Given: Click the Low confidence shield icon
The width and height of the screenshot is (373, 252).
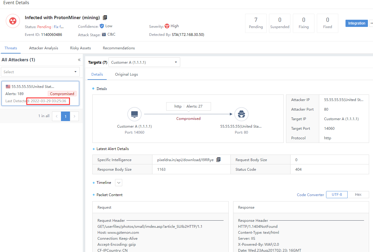Looking at the screenshot, I should pyautogui.click(x=102, y=26).
